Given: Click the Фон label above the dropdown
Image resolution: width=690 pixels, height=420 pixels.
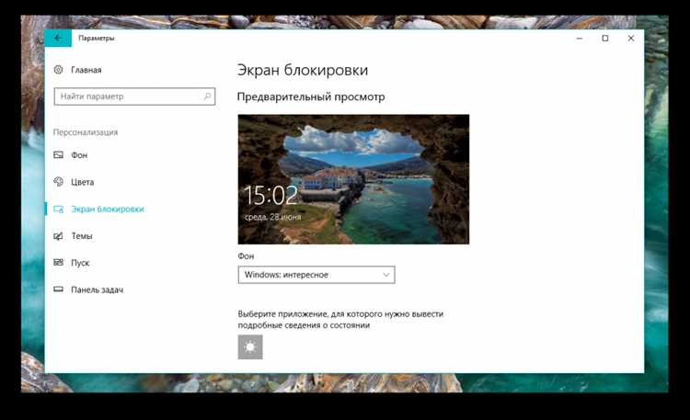Looking at the screenshot, I should pos(246,256).
